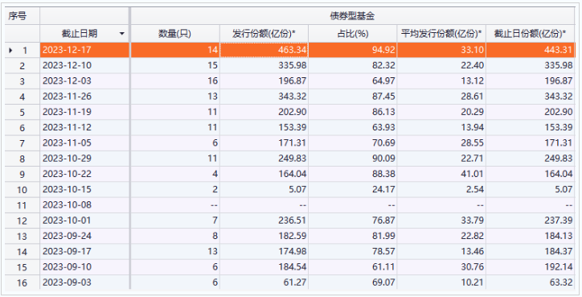The height and width of the screenshot is (297, 582).
Task: Click average issuance cell 28.61
Action: 441,97
